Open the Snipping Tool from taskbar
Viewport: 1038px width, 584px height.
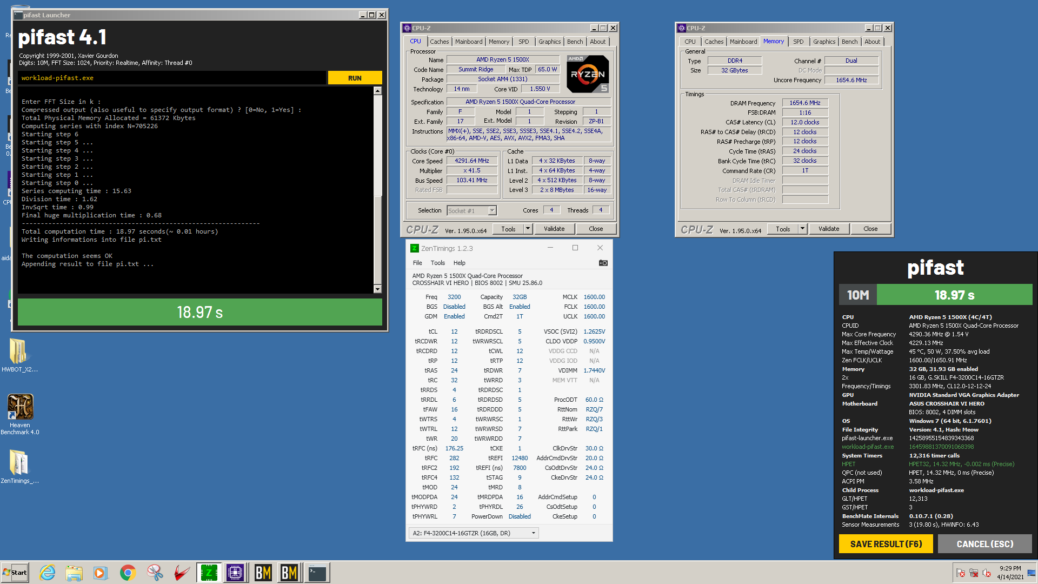click(x=155, y=573)
